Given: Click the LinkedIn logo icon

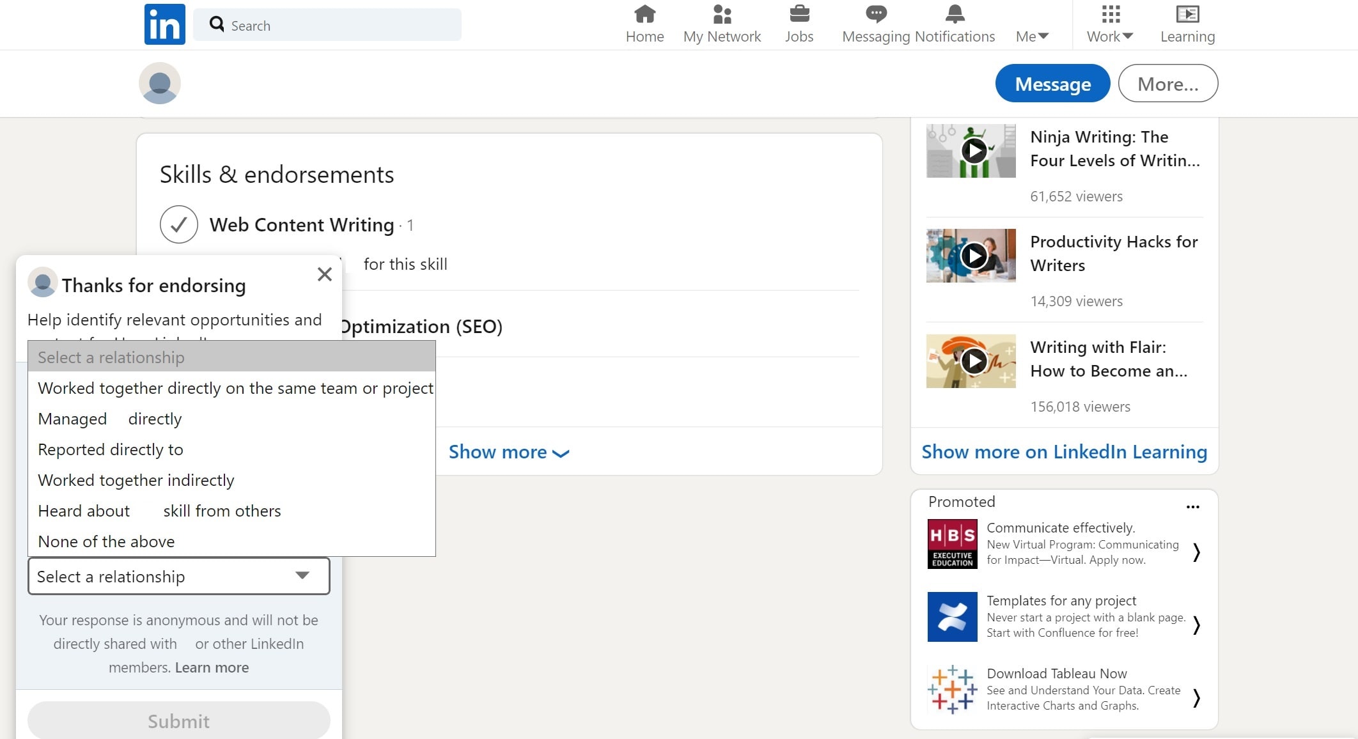Looking at the screenshot, I should 164,24.
